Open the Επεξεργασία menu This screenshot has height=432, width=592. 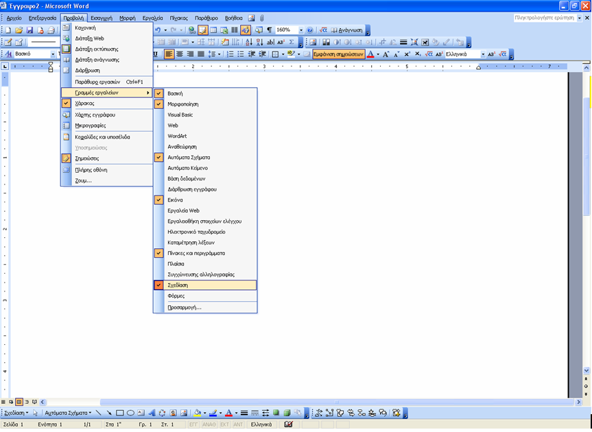tap(43, 18)
